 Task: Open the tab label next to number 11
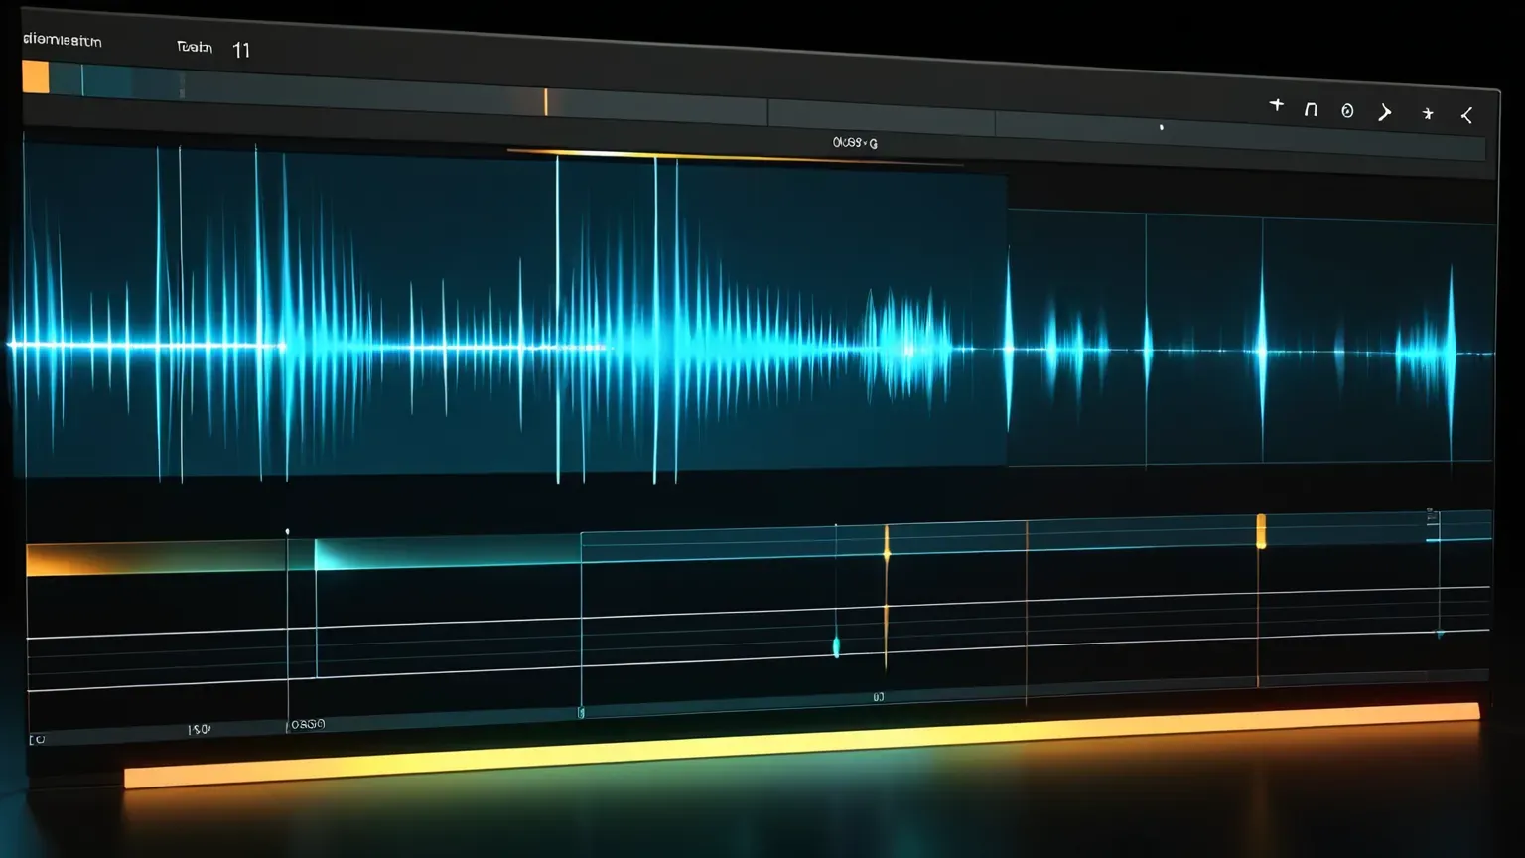(x=195, y=47)
